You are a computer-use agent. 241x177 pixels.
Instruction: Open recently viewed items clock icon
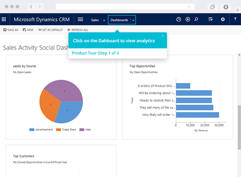click(x=179, y=19)
